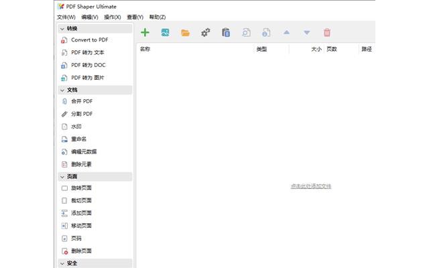Click the 重命名 rename icon
Image resolution: width=429 pixels, height=268 pixels.
tap(64, 139)
